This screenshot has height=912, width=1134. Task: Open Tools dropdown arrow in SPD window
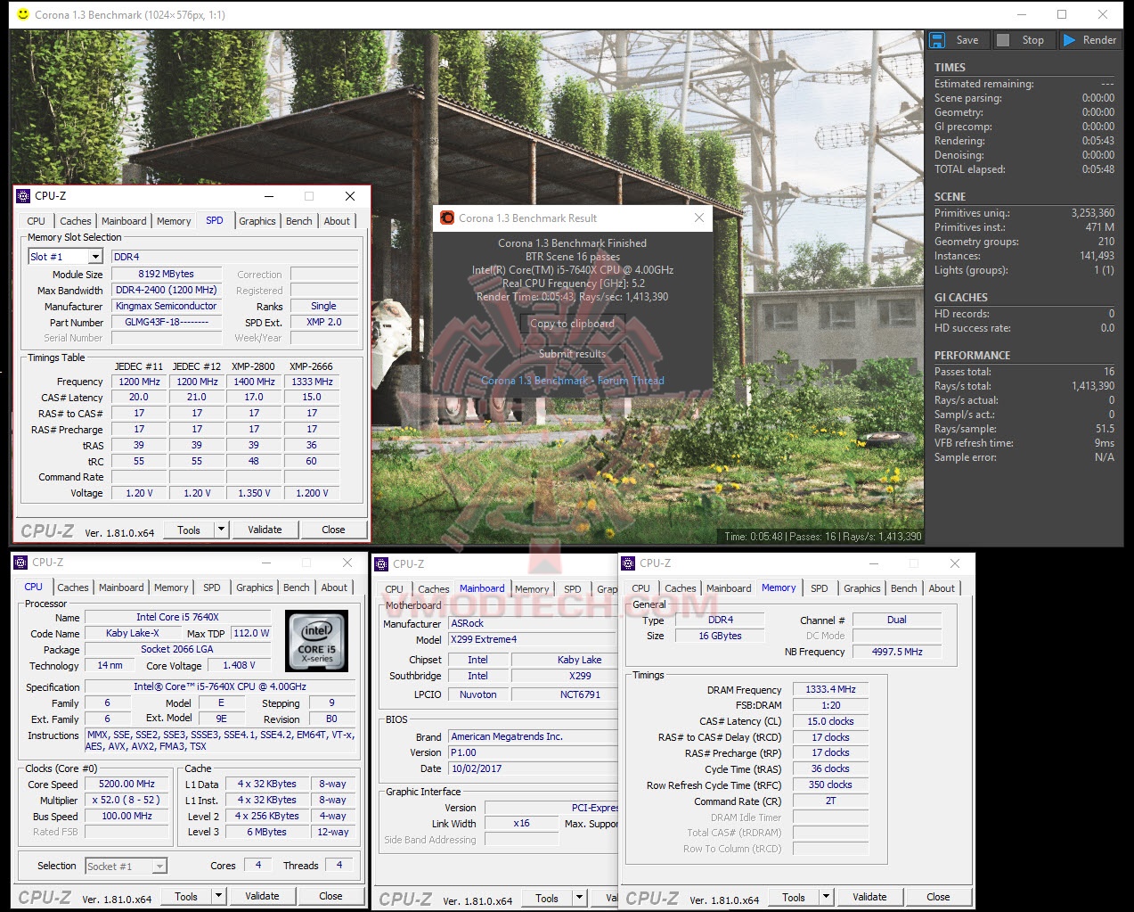click(x=221, y=530)
